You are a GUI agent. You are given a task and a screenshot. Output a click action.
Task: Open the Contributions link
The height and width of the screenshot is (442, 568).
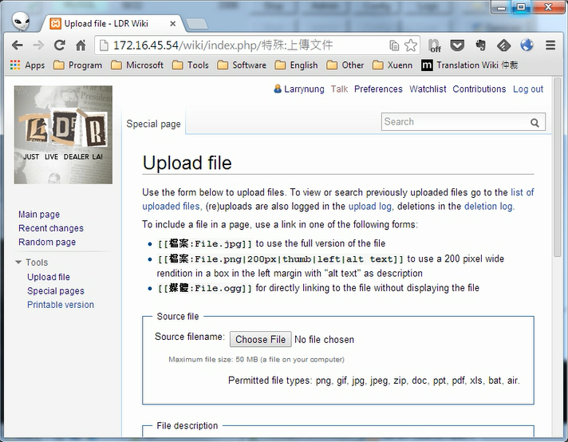479,89
